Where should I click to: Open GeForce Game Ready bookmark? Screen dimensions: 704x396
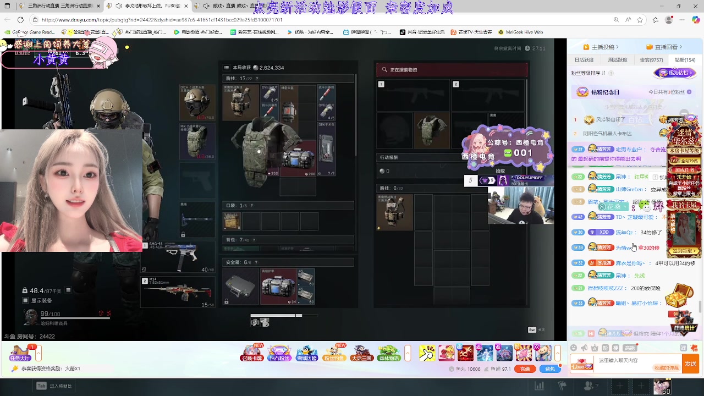[30, 32]
